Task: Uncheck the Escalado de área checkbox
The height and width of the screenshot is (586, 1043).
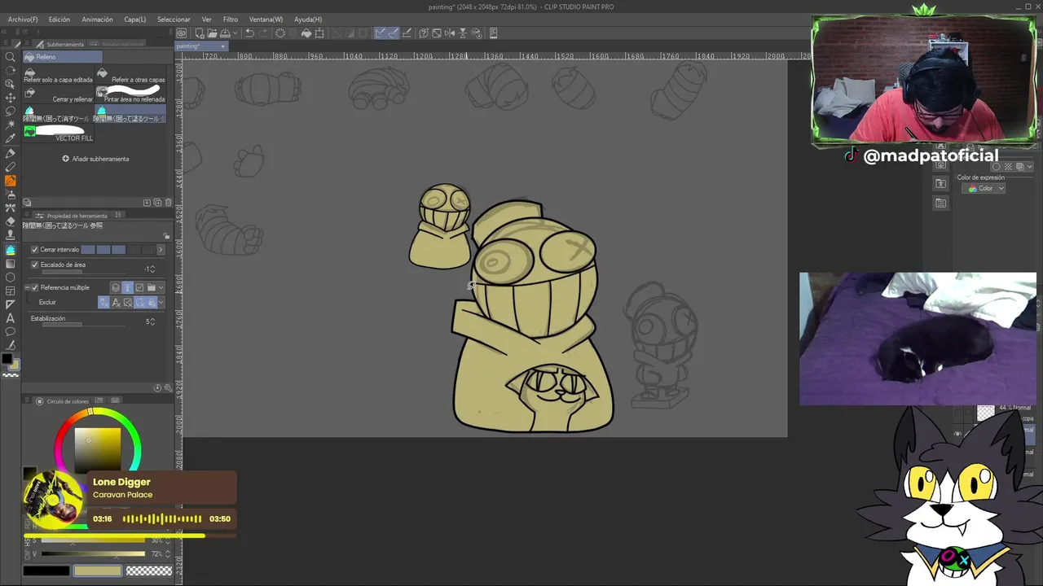Action: (x=34, y=265)
